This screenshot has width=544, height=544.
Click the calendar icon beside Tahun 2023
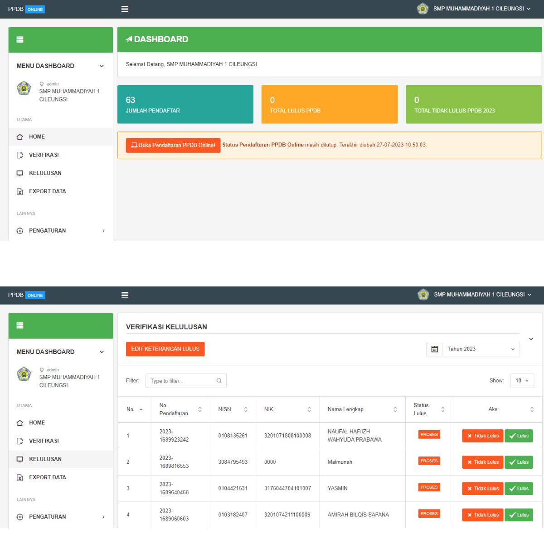(434, 349)
